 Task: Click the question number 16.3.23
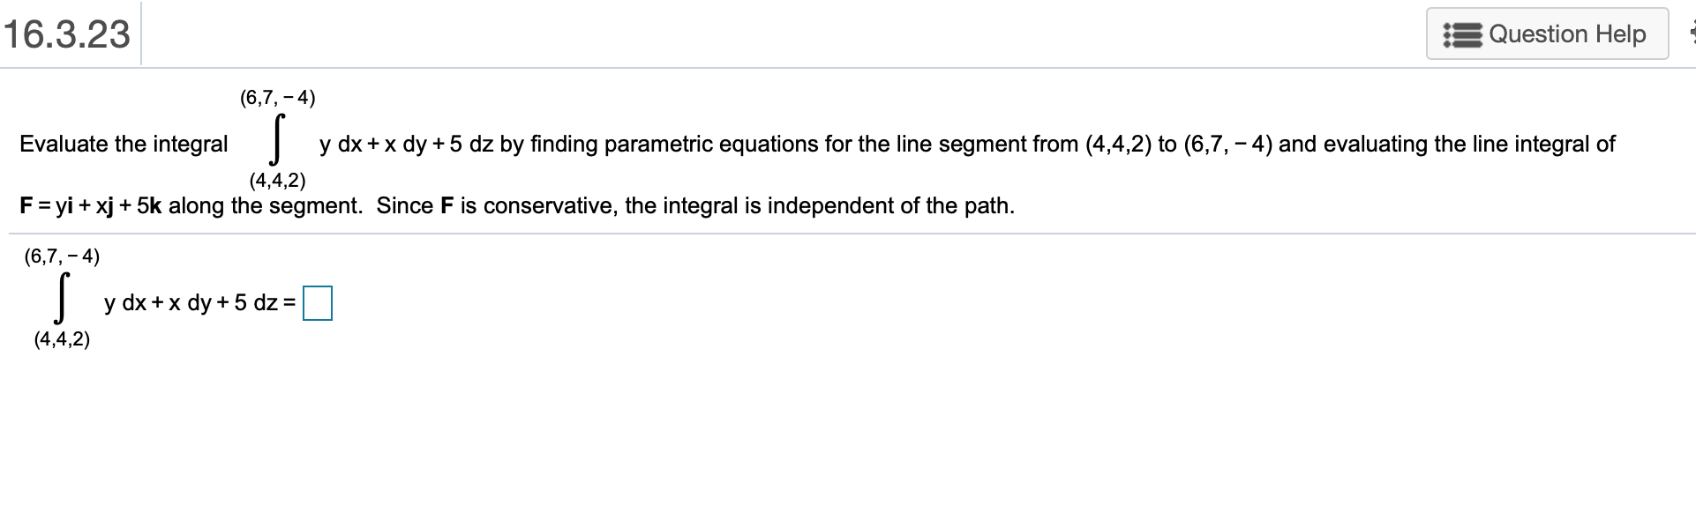point(67,34)
